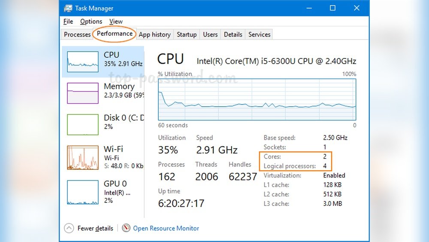
Task: Select the GPU 0 graph entry
Action: click(x=83, y=192)
